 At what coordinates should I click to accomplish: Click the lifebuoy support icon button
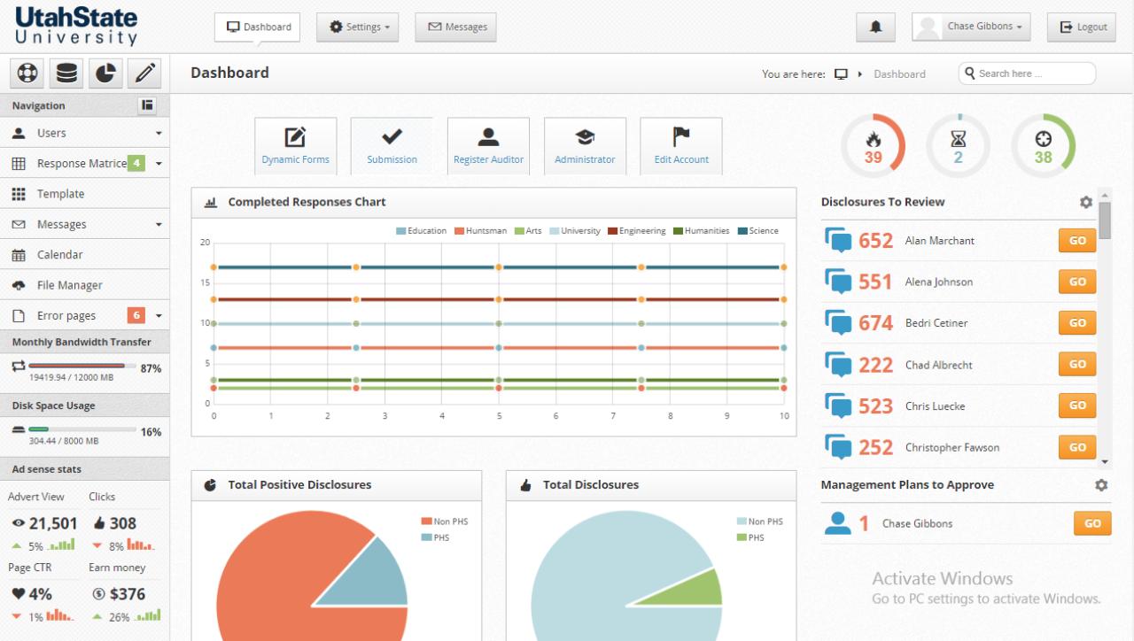[x=27, y=73]
